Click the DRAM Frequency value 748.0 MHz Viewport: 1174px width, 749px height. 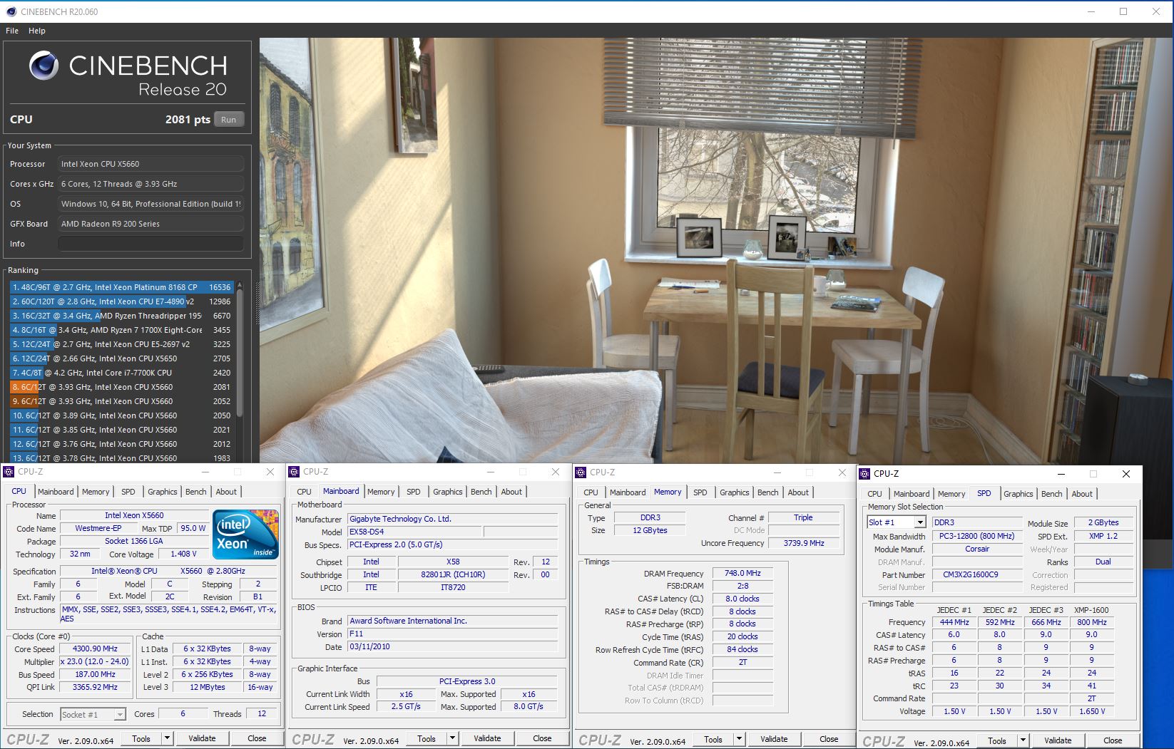click(742, 573)
